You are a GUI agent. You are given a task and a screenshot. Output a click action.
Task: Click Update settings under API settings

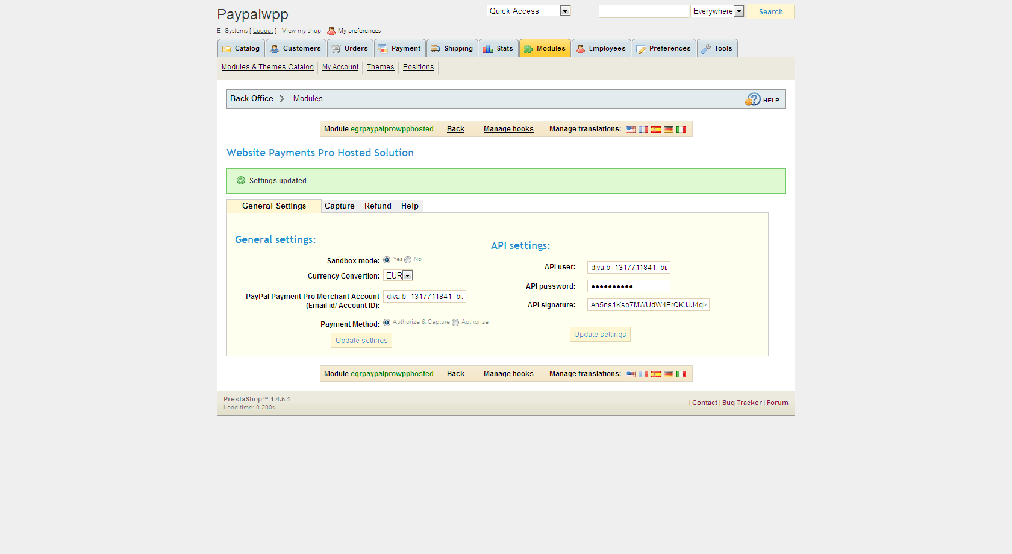click(x=600, y=335)
